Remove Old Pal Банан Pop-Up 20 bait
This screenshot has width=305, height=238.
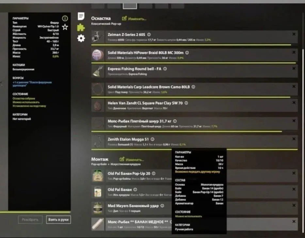[294, 173]
